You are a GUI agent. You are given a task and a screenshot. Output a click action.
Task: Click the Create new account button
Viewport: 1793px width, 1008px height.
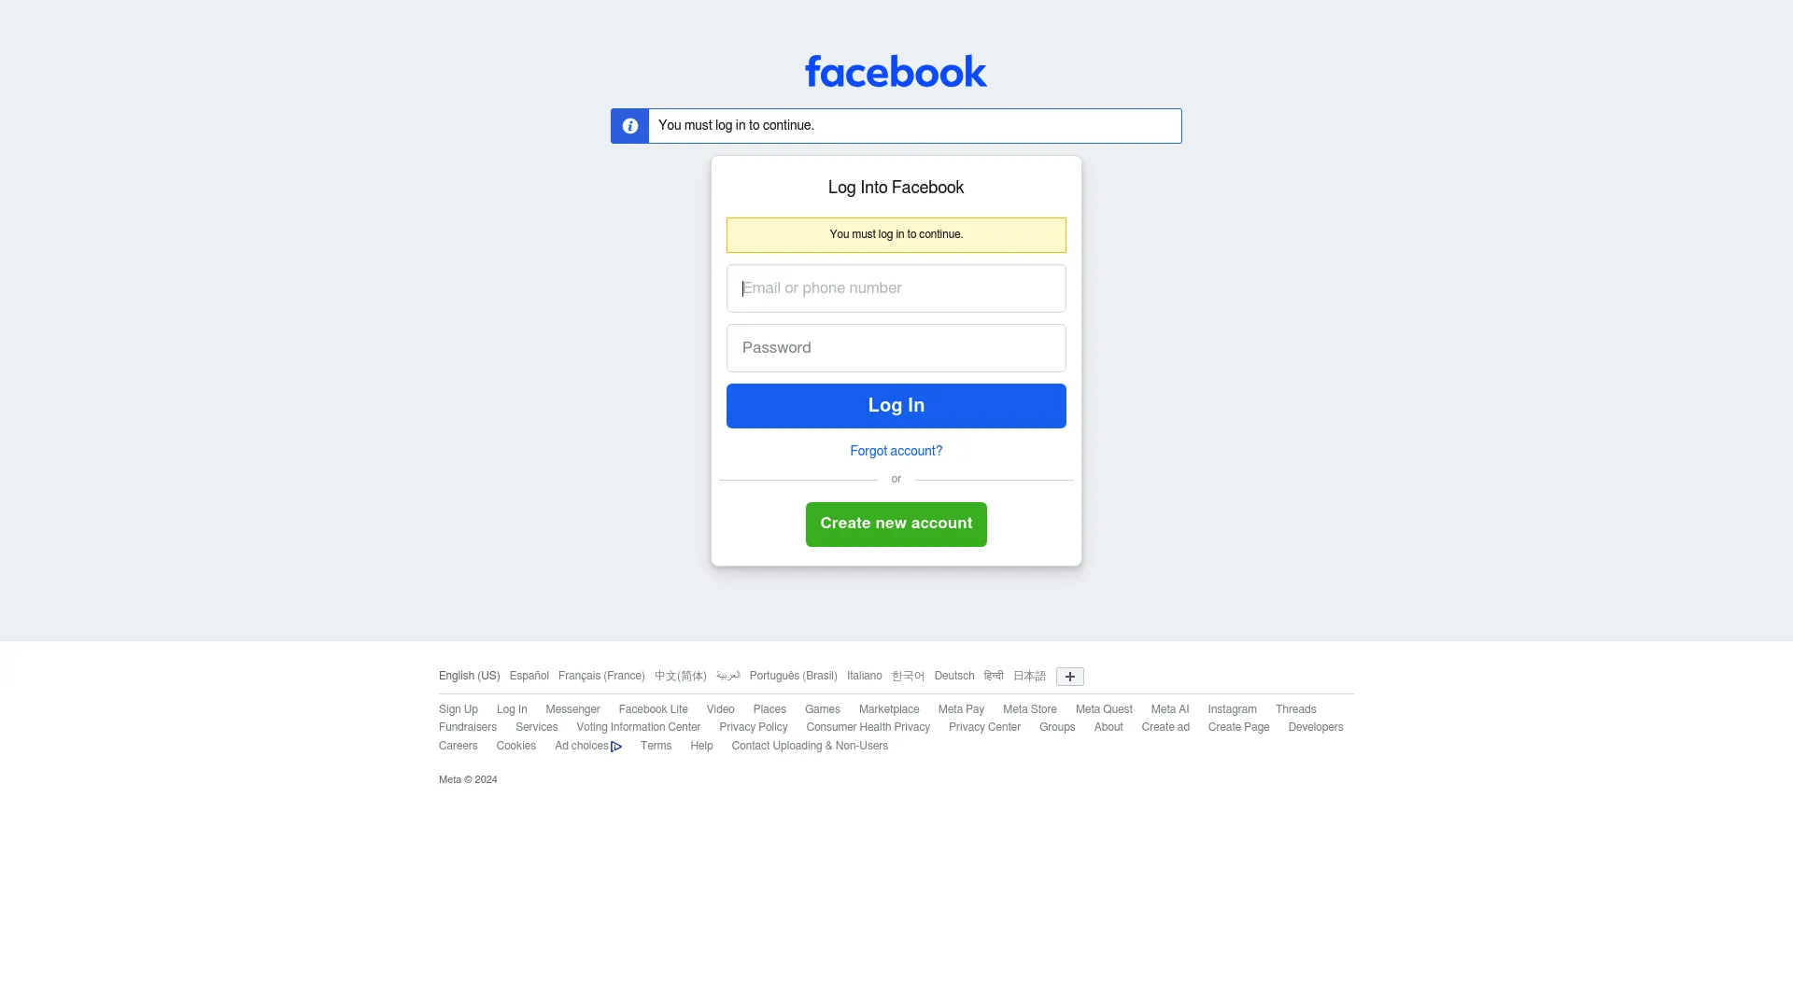click(896, 523)
